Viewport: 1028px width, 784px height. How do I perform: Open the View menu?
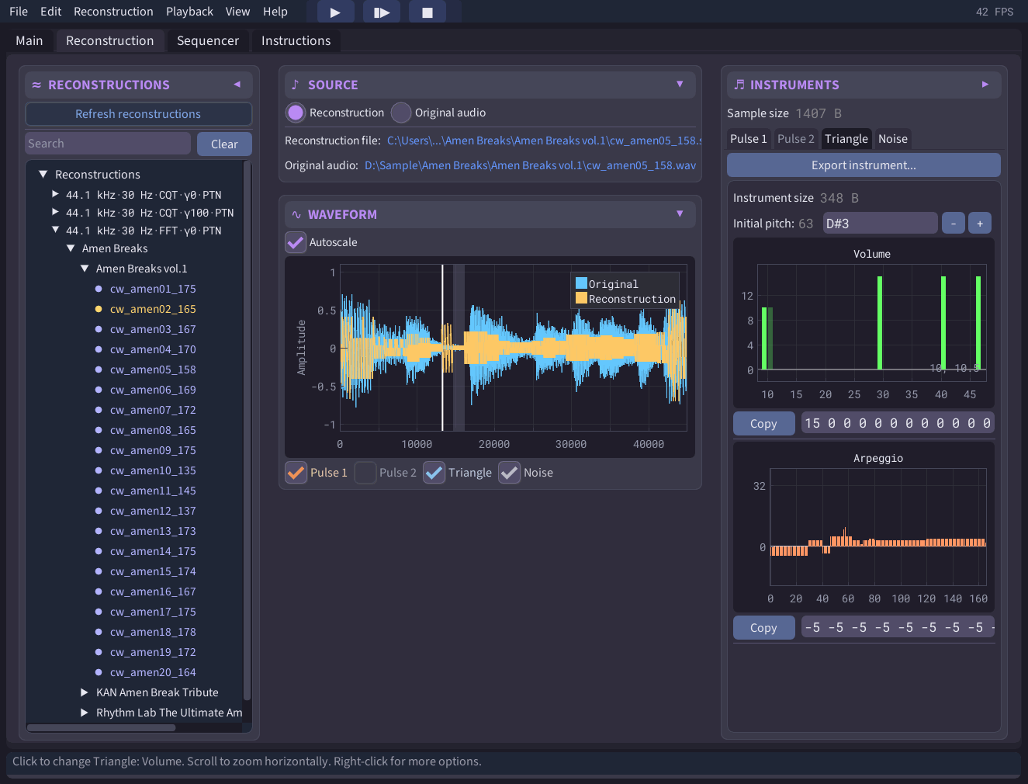coord(237,12)
